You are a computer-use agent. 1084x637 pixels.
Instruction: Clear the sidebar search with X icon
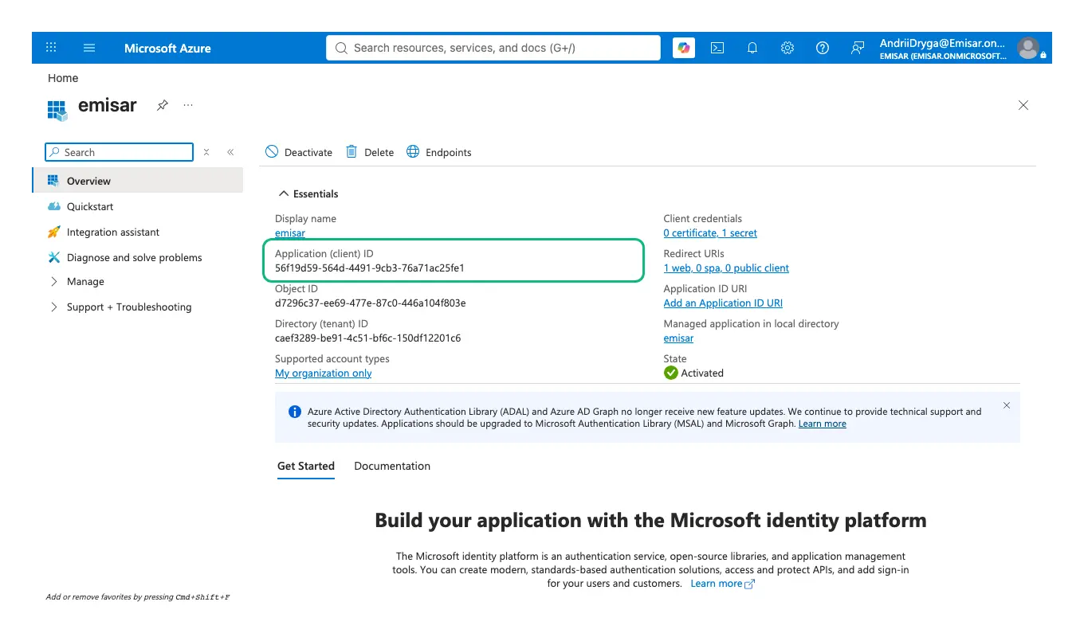click(206, 152)
